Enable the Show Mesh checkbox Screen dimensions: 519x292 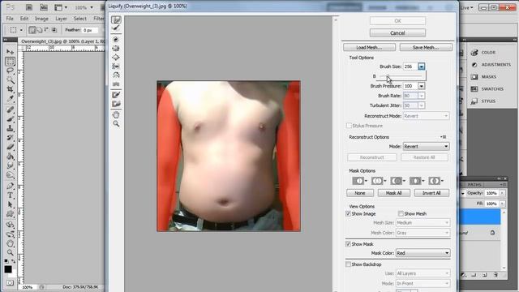[401, 214]
